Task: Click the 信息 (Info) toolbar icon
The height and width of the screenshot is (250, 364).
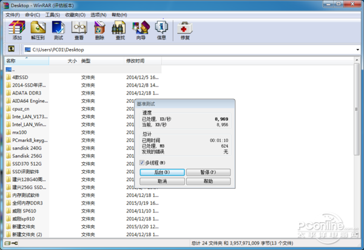Action: 161,30
